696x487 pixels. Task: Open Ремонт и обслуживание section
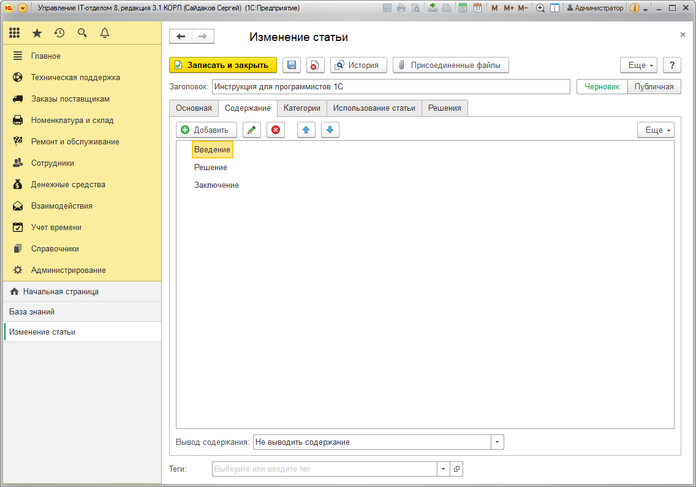(82, 142)
